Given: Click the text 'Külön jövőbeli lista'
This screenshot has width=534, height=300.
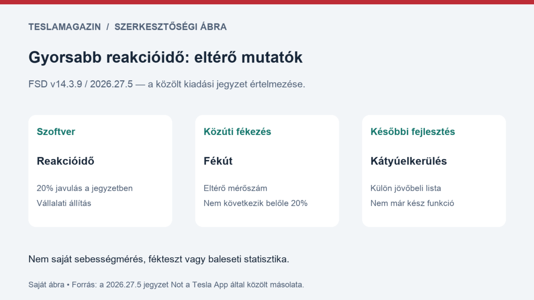Looking at the screenshot, I should [x=406, y=188].
